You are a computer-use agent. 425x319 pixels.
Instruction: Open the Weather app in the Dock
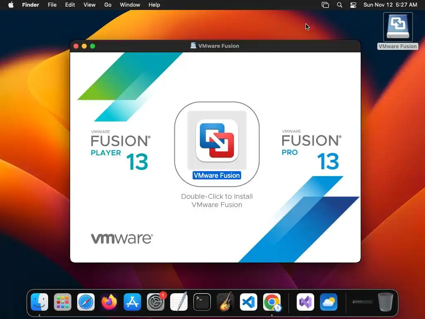[329, 302]
